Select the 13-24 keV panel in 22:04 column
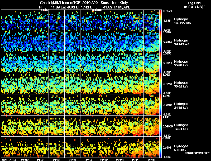211x161 pixels. click(88, 126)
